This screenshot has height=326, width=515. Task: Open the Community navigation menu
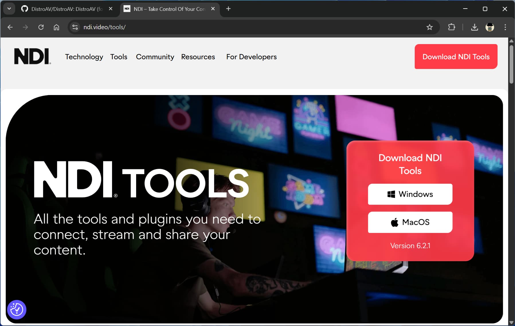(x=155, y=57)
